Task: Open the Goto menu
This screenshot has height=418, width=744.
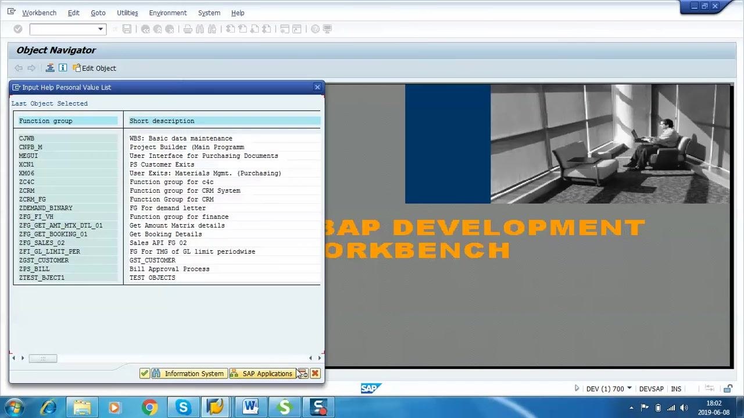Action: coord(98,13)
